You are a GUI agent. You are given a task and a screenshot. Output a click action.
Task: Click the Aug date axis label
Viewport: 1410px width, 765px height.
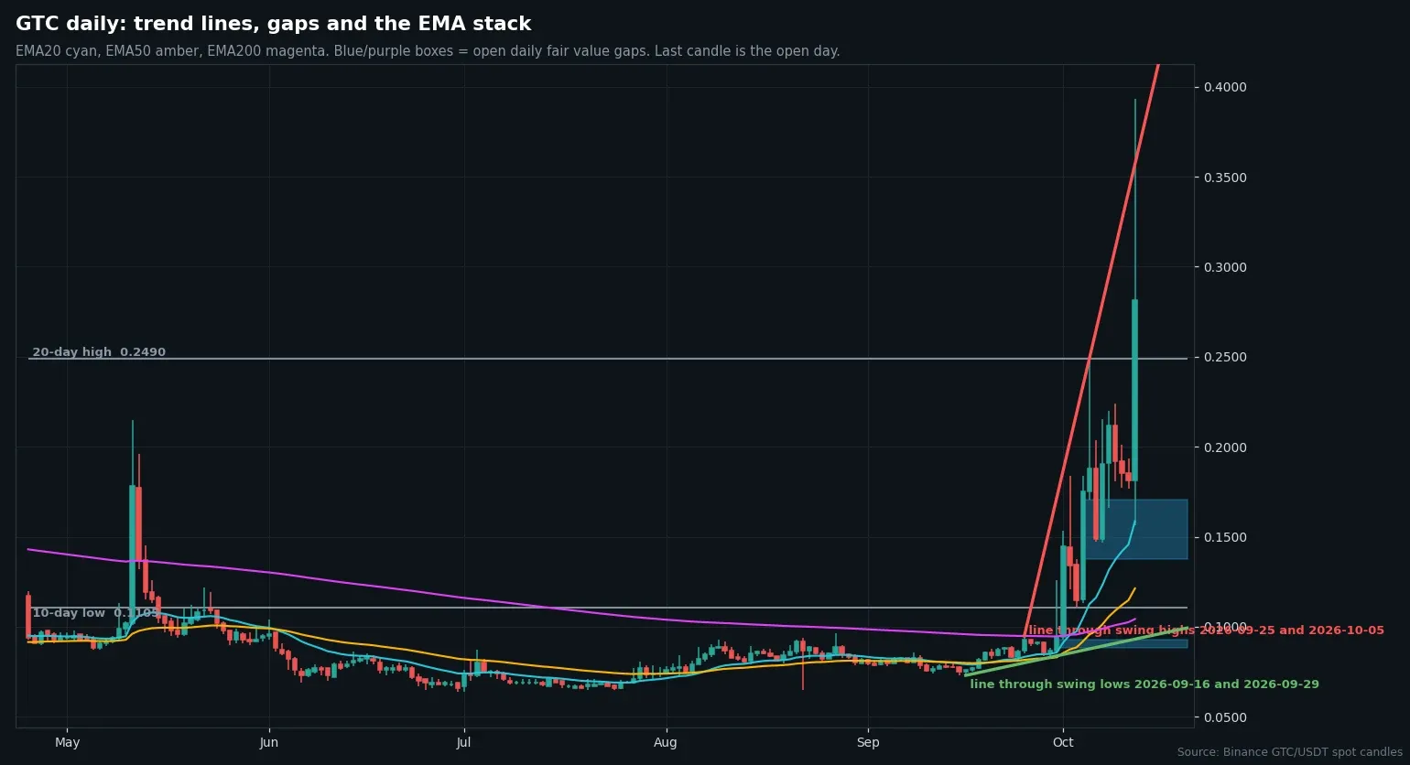pos(666,742)
